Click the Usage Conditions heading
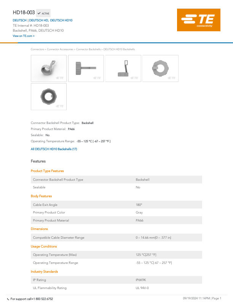 [44, 246]
